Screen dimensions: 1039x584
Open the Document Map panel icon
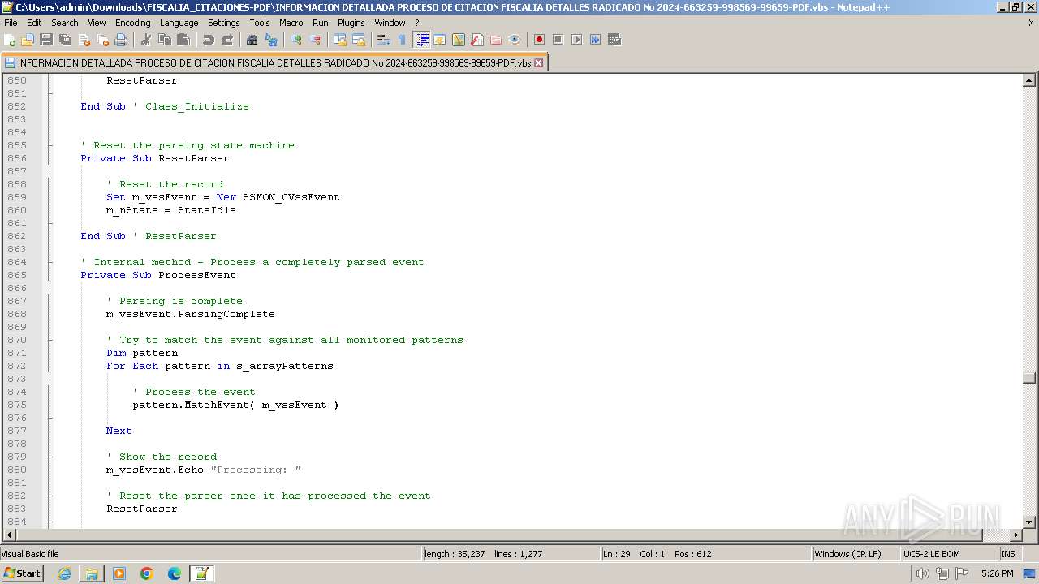[459, 40]
